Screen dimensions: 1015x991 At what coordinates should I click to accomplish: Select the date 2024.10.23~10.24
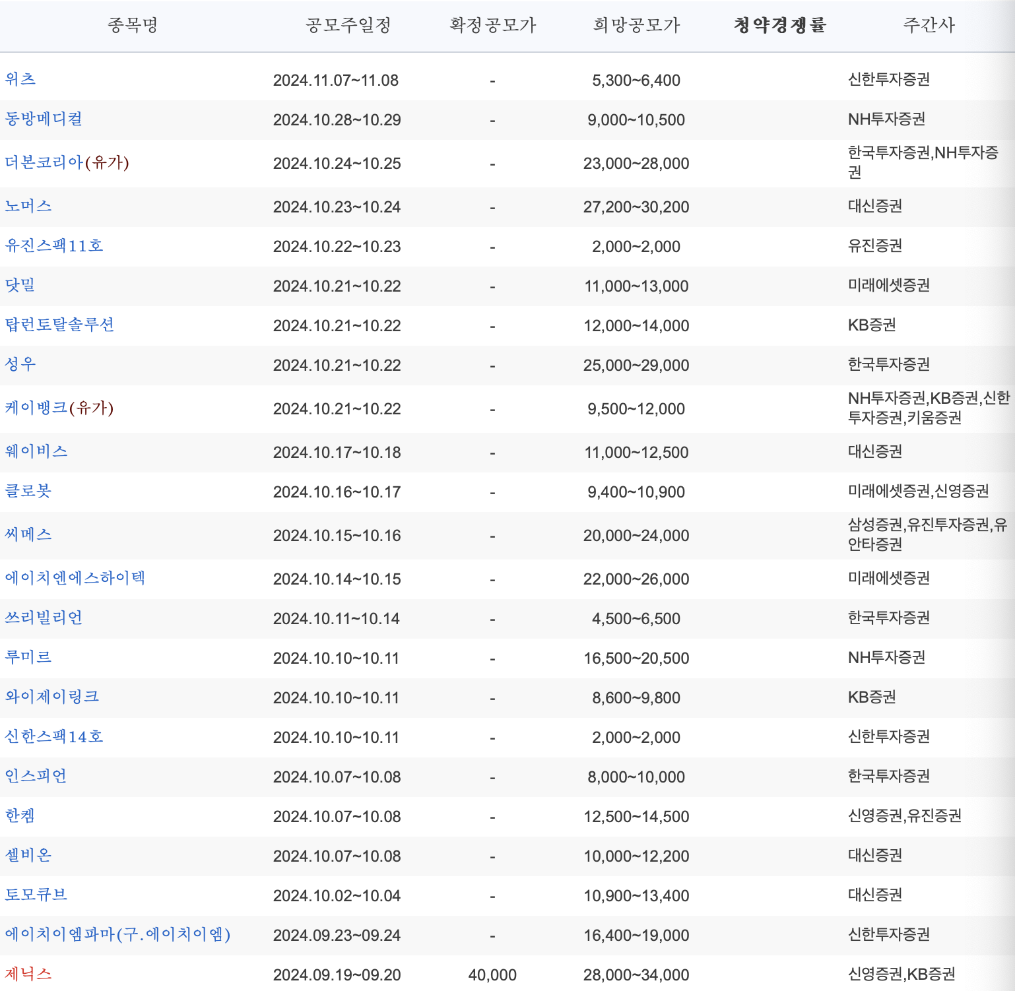(337, 207)
